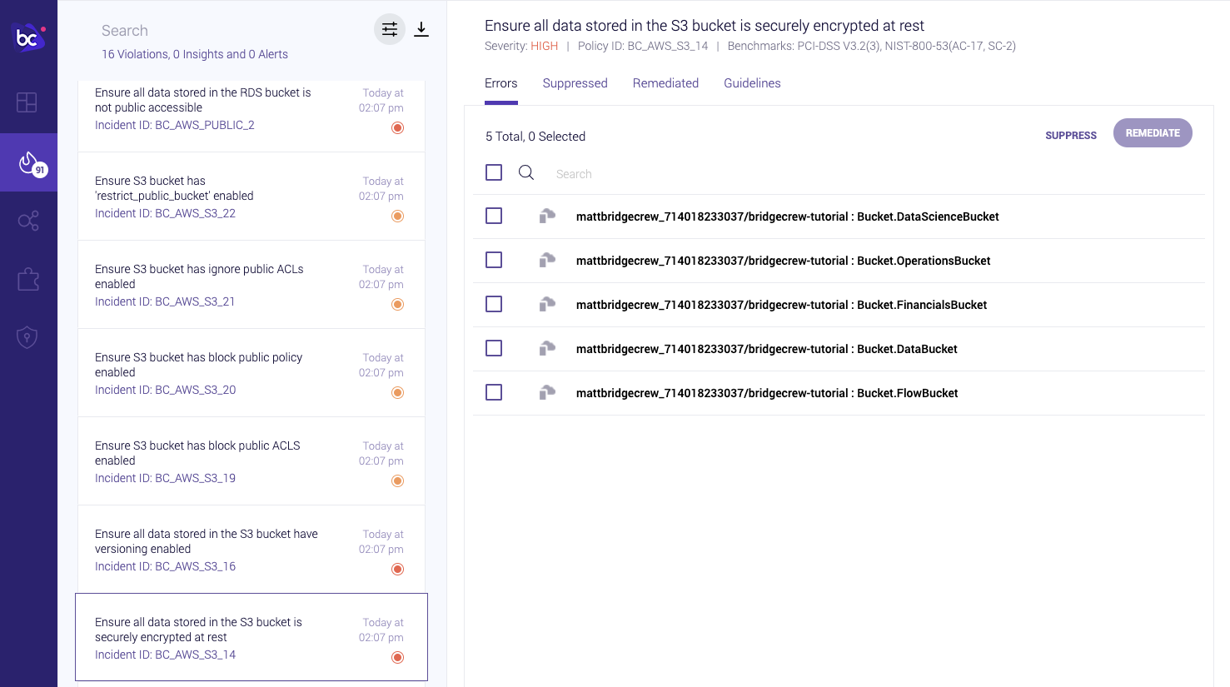Open Incident ID: BC_AWS_S3_20 link
1230x687 pixels.
(165, 390)
